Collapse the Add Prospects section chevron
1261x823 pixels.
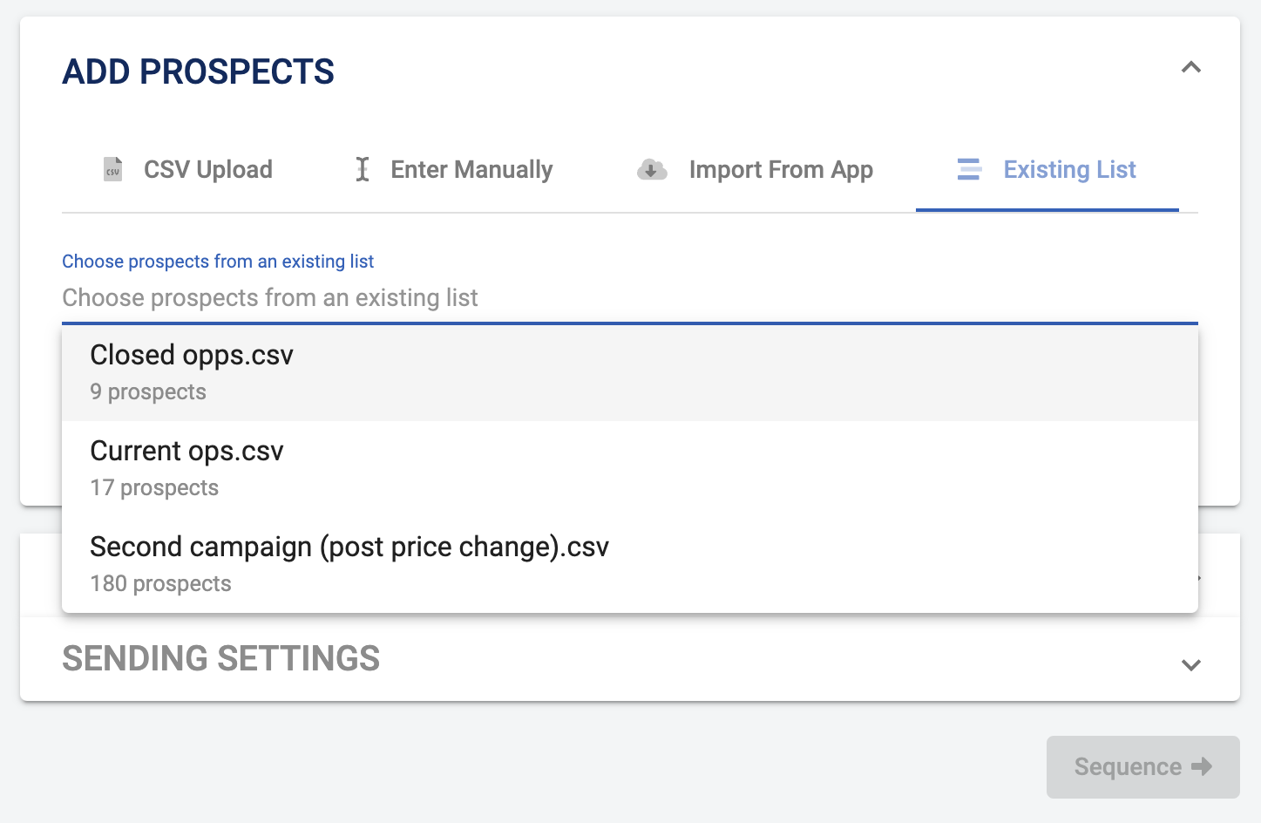pyautogui.click(x=1190, y=68)
